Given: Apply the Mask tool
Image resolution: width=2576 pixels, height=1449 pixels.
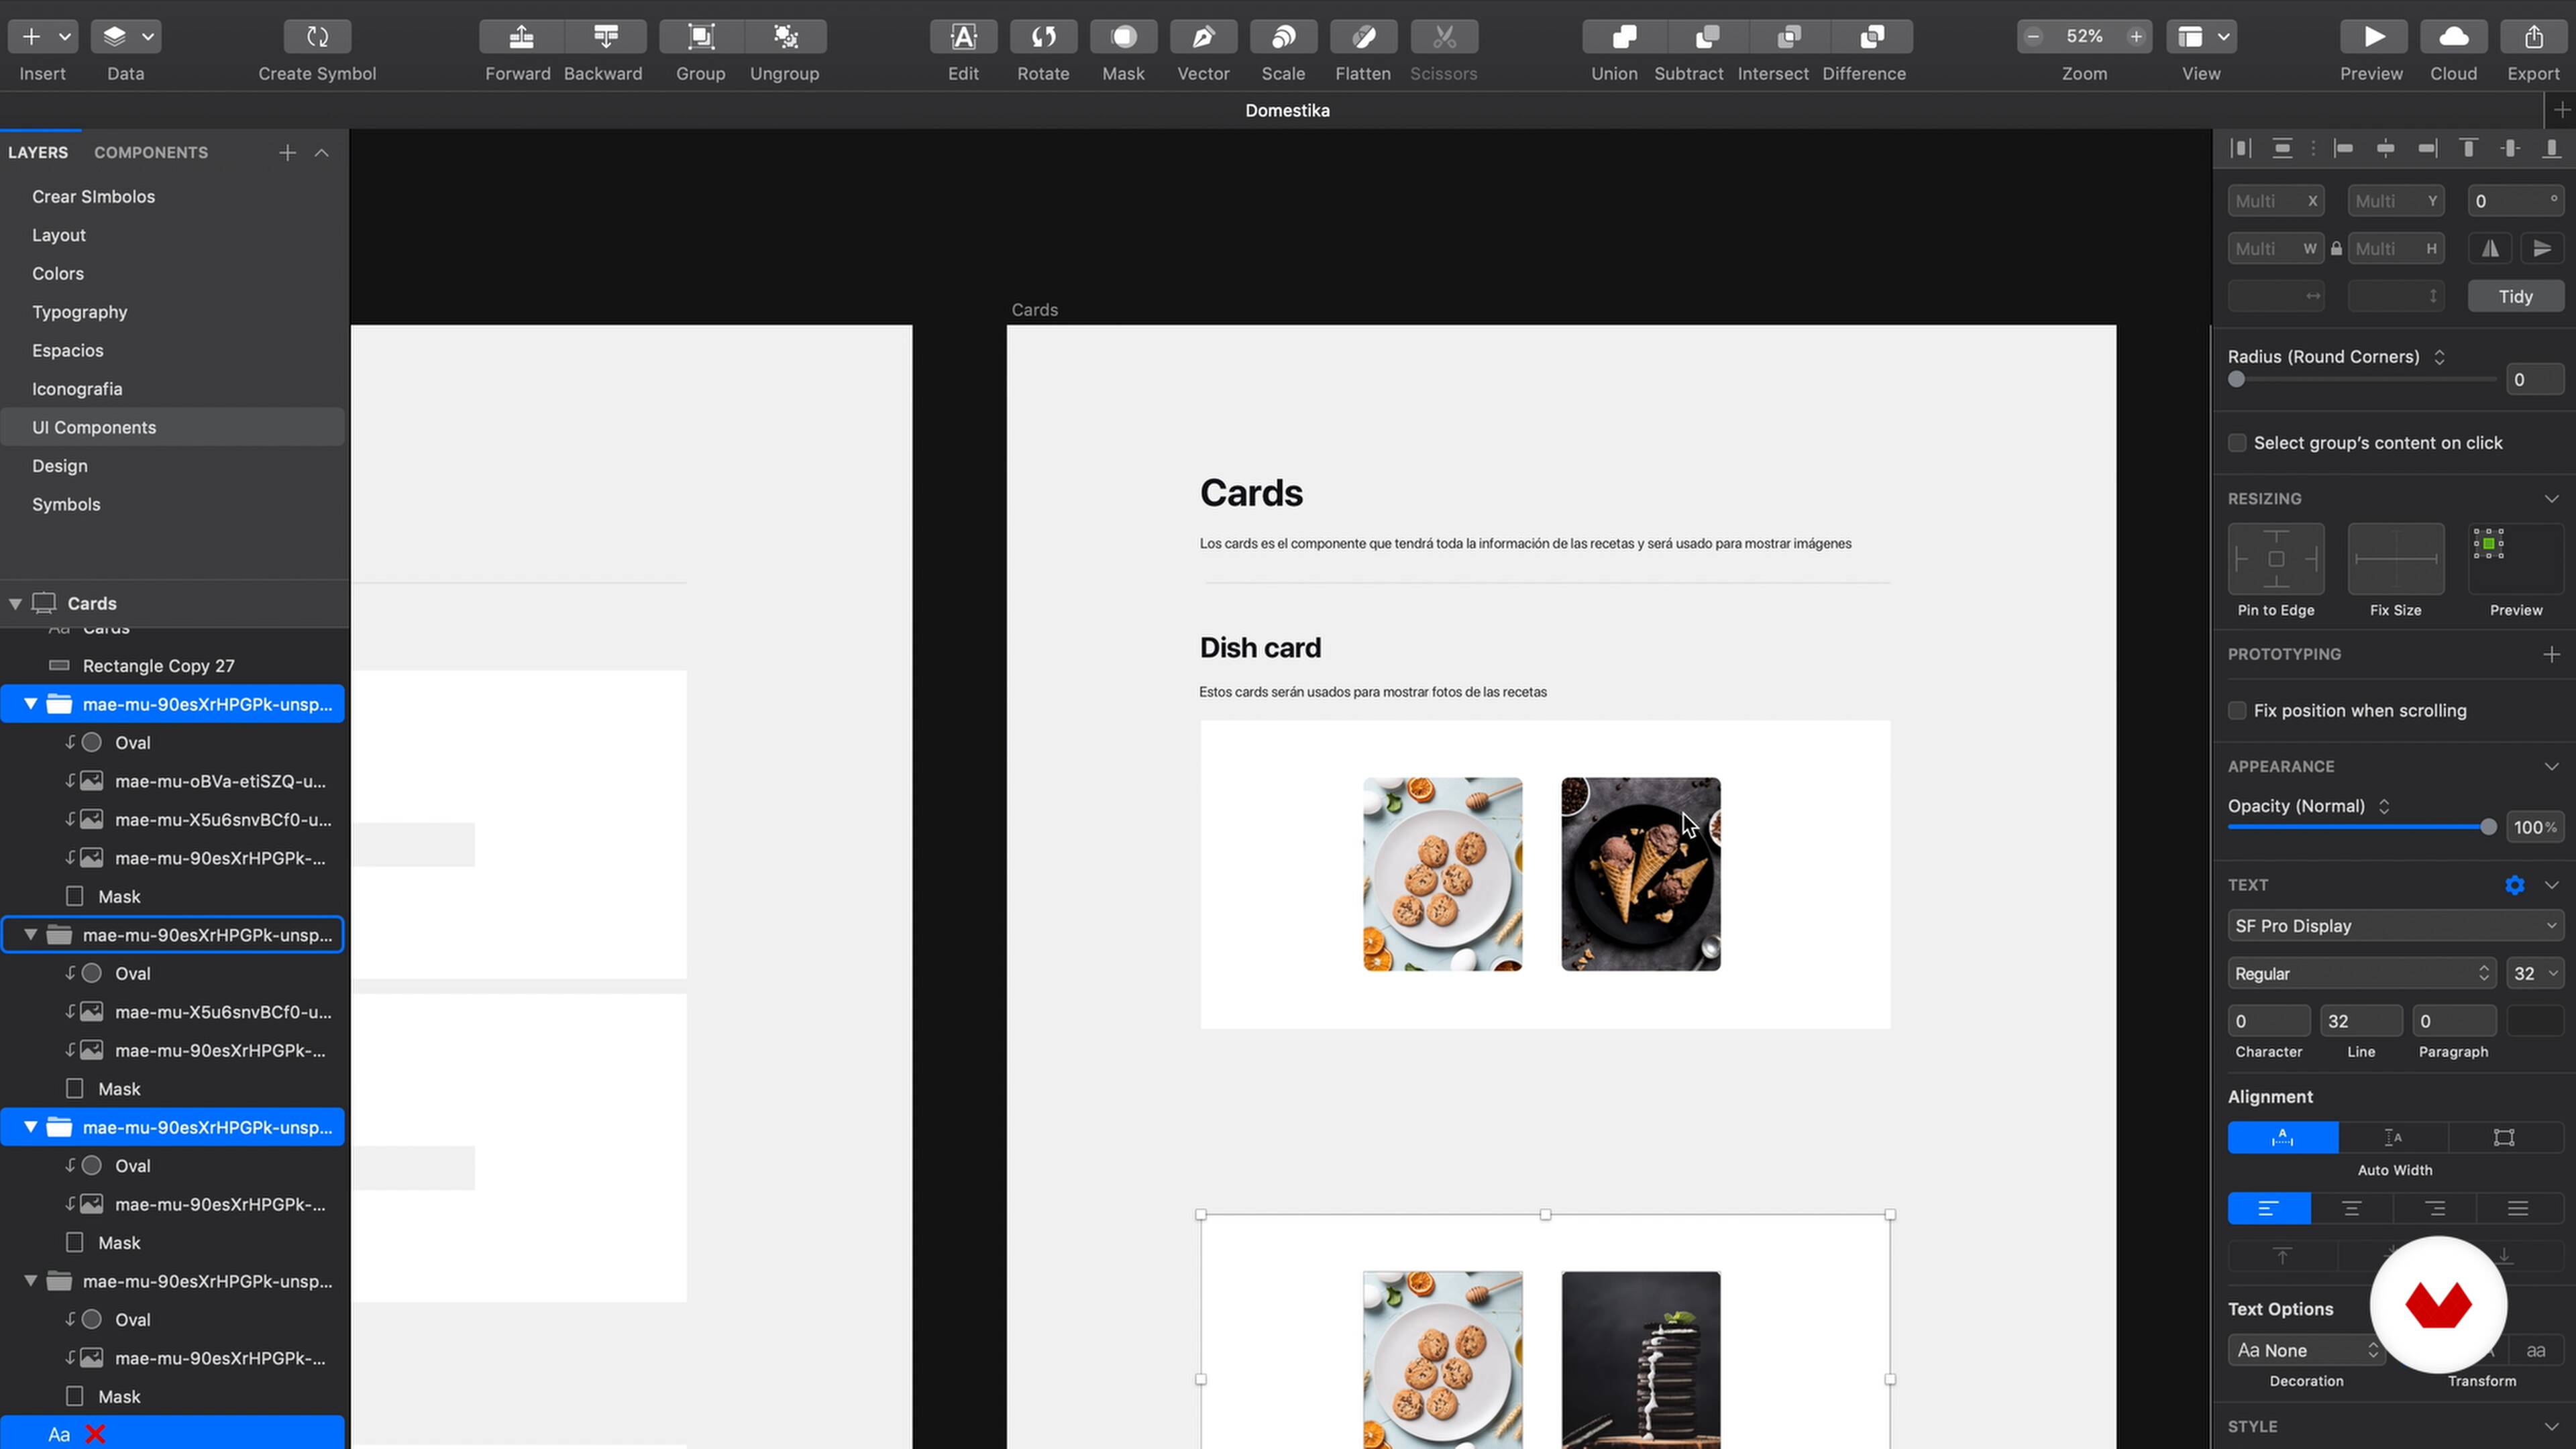Looking at the screenshot, I should pyautogui.click(x=1123, y=37).
